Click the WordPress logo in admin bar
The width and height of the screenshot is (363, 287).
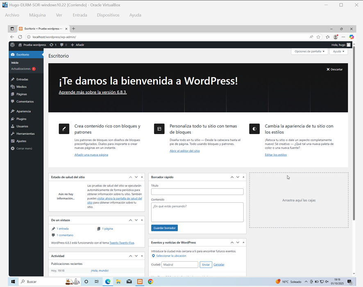click(x=13, y=45)
